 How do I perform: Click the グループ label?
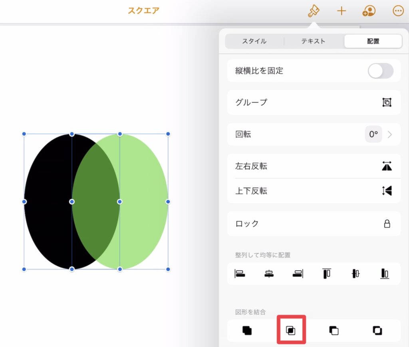(251, 102)
